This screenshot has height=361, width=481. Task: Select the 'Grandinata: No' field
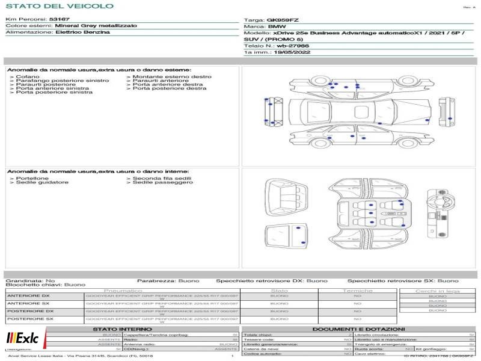coord(30,281)
